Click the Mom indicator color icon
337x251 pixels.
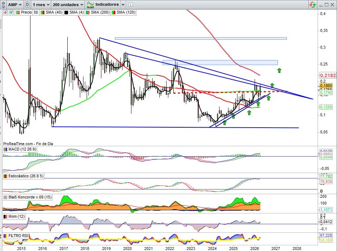[5, 216]
